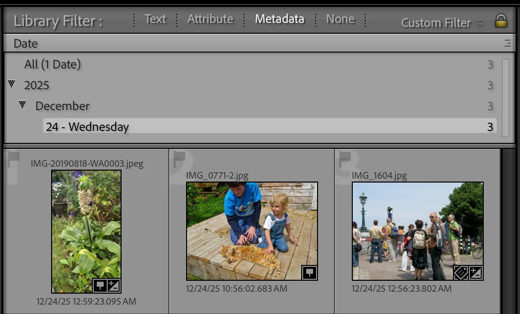Click timestamp 12/24/25 12:56:23.802 AM

(401, 289)
